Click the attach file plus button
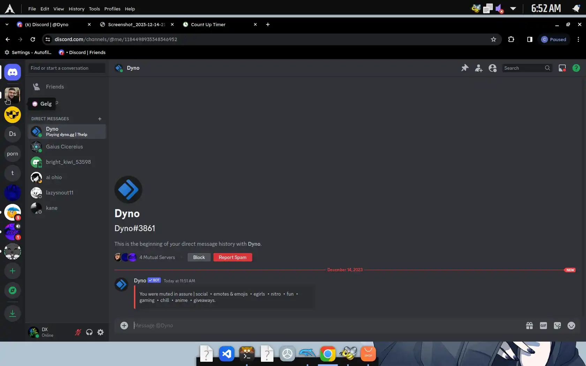 pos(124,325)
